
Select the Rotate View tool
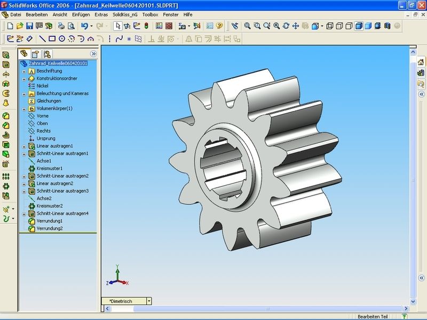pos(286,26)
